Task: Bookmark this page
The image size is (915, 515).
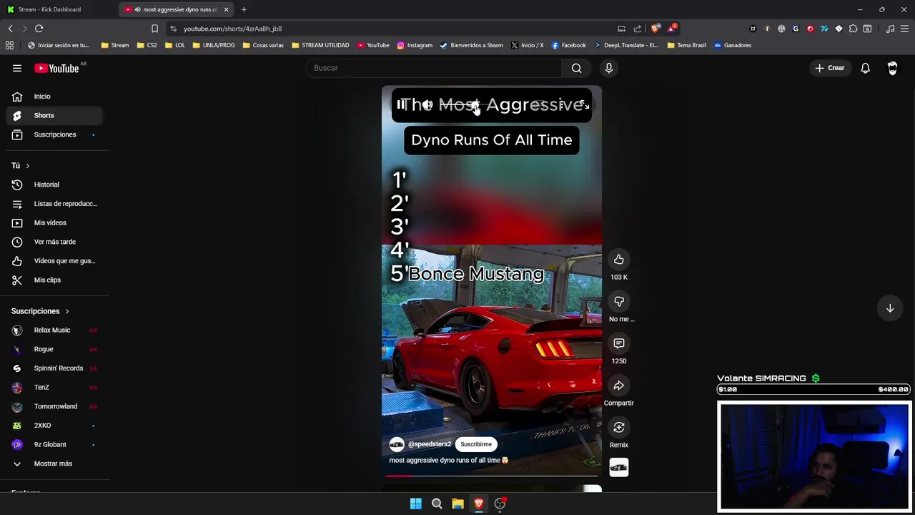Action: point(154,29)
